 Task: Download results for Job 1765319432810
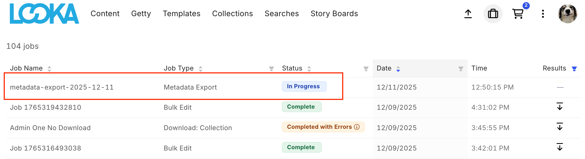pos(560,107)
